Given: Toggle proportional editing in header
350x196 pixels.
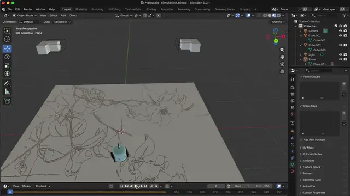Looking at the screenshot, I should coord(159,16).
